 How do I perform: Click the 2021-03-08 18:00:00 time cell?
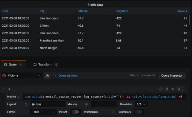tap(15, 18)
